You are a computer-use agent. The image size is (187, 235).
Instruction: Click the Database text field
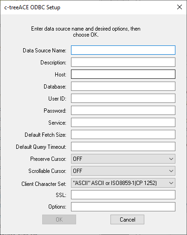coord(123,86)
